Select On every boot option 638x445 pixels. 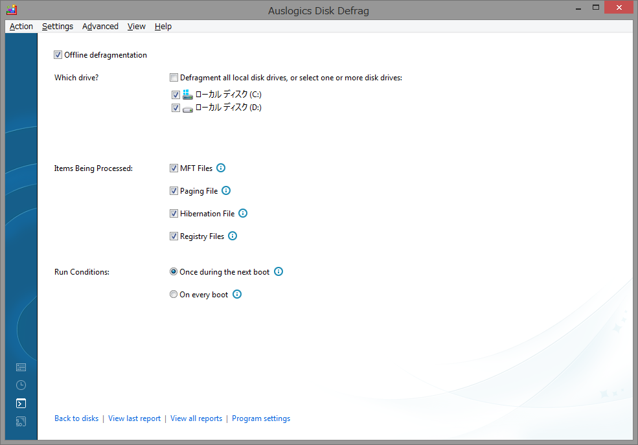tap(174, 294)
